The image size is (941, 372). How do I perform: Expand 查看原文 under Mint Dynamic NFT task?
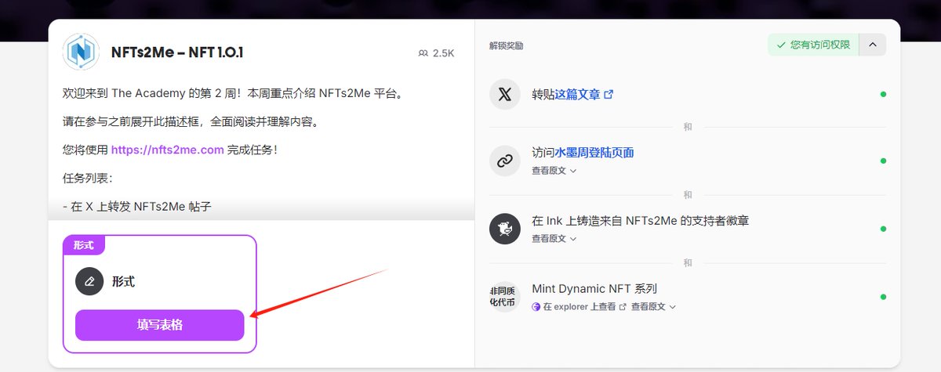[x=653, y=307]
